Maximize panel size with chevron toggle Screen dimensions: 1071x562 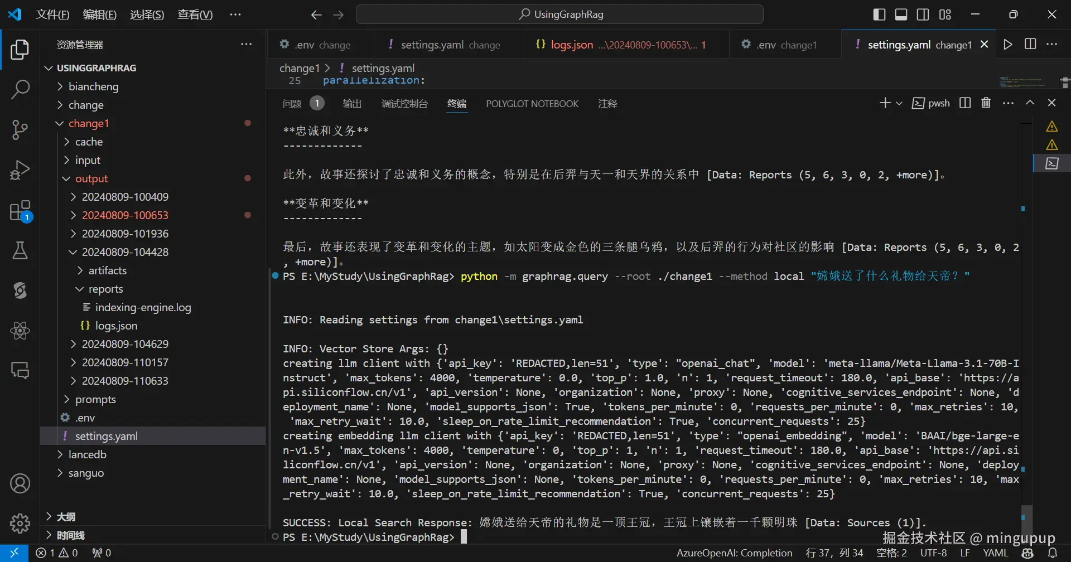point(1030,103)
